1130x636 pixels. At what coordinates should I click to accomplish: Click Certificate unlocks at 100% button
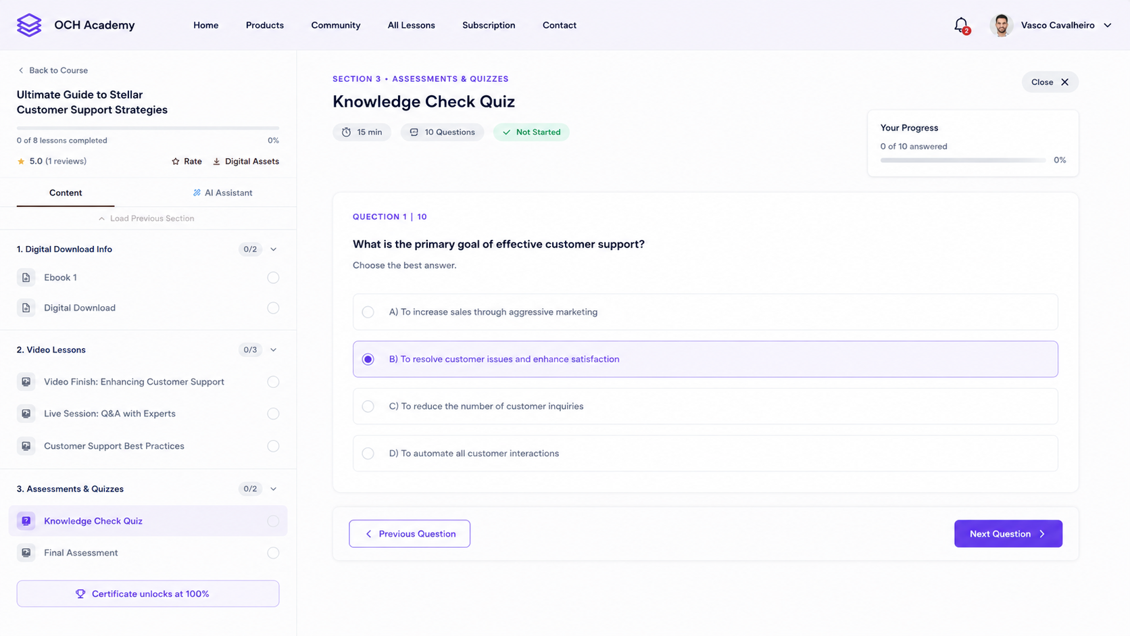[148, 594]
